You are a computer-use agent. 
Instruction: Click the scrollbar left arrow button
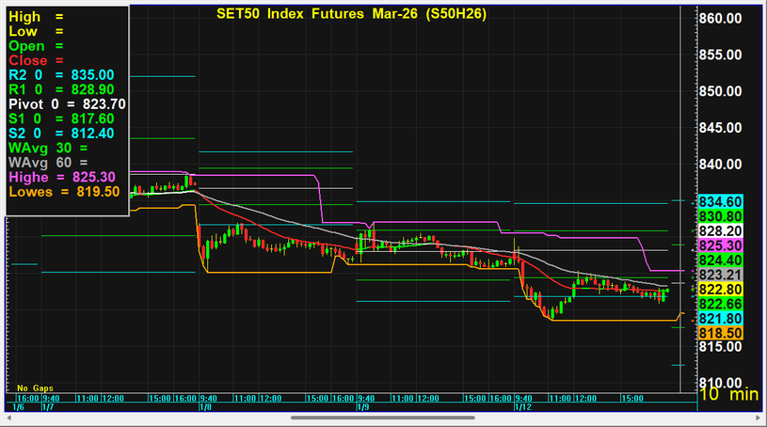(x=8, y=418)
